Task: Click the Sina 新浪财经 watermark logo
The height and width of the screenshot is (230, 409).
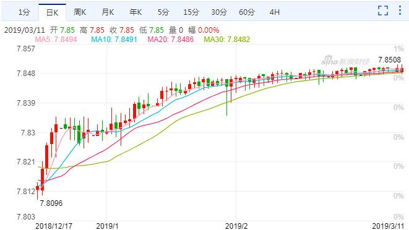Action: pos(345,61)
